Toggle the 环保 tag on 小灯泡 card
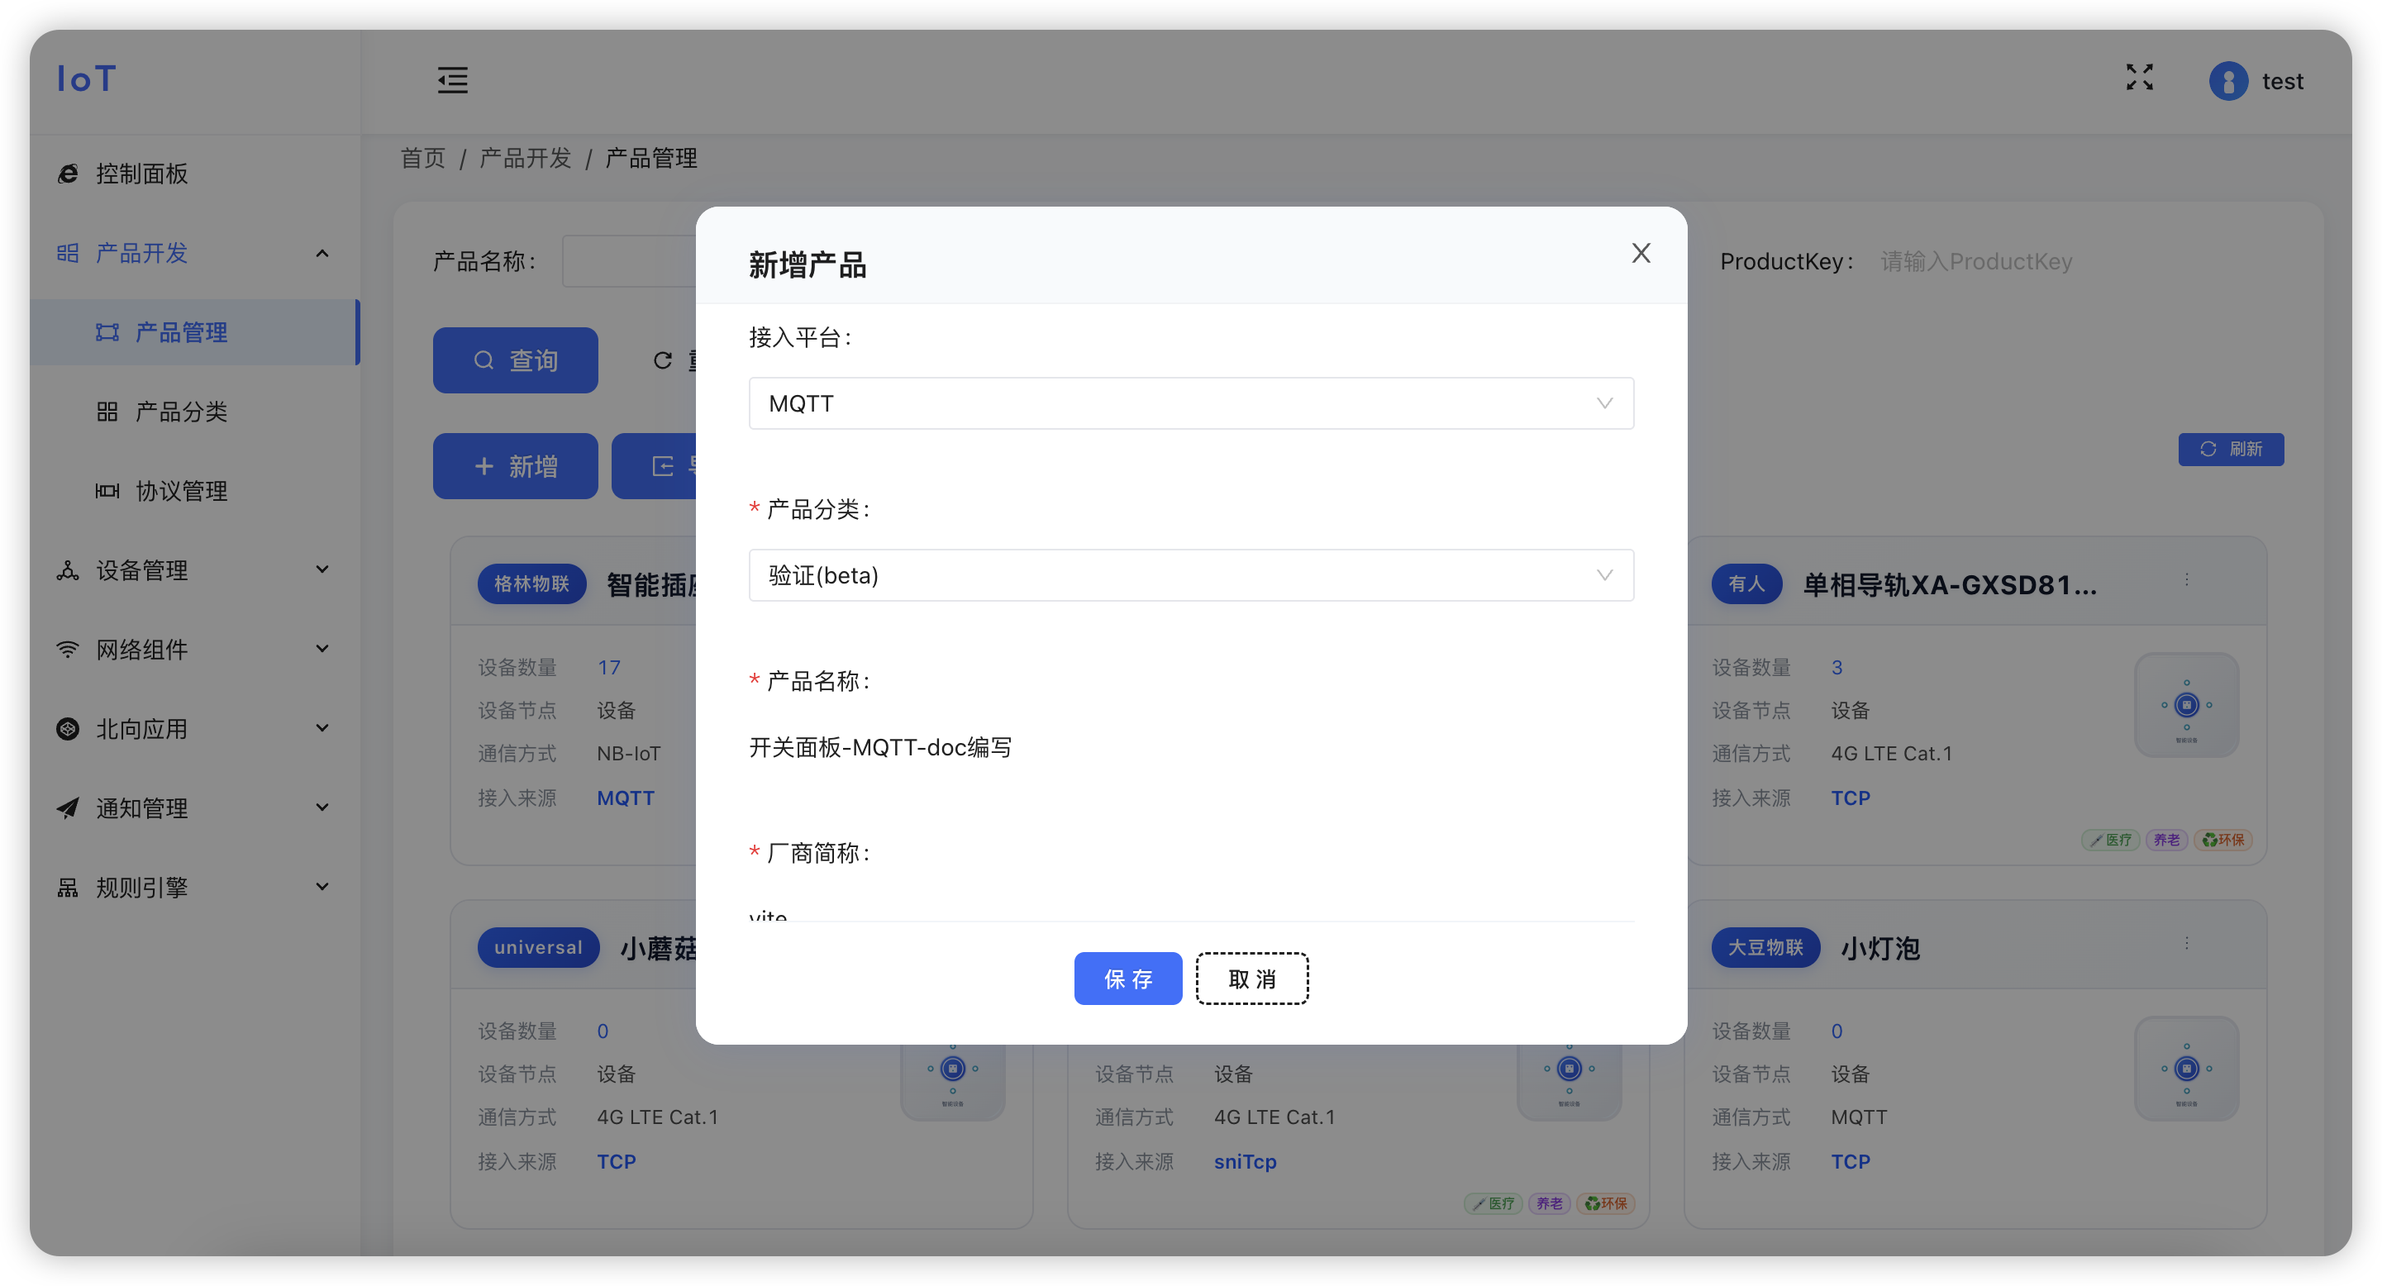 (x=1605, y=1203)
